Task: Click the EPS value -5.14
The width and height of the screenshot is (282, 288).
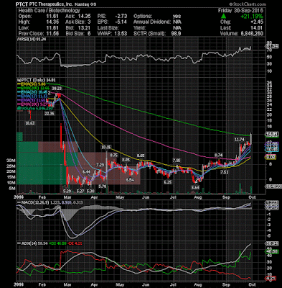Action: pos(121,22)
